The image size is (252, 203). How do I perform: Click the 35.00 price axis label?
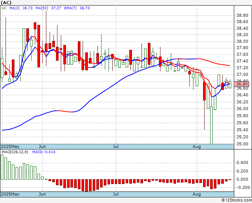[242, 144]
